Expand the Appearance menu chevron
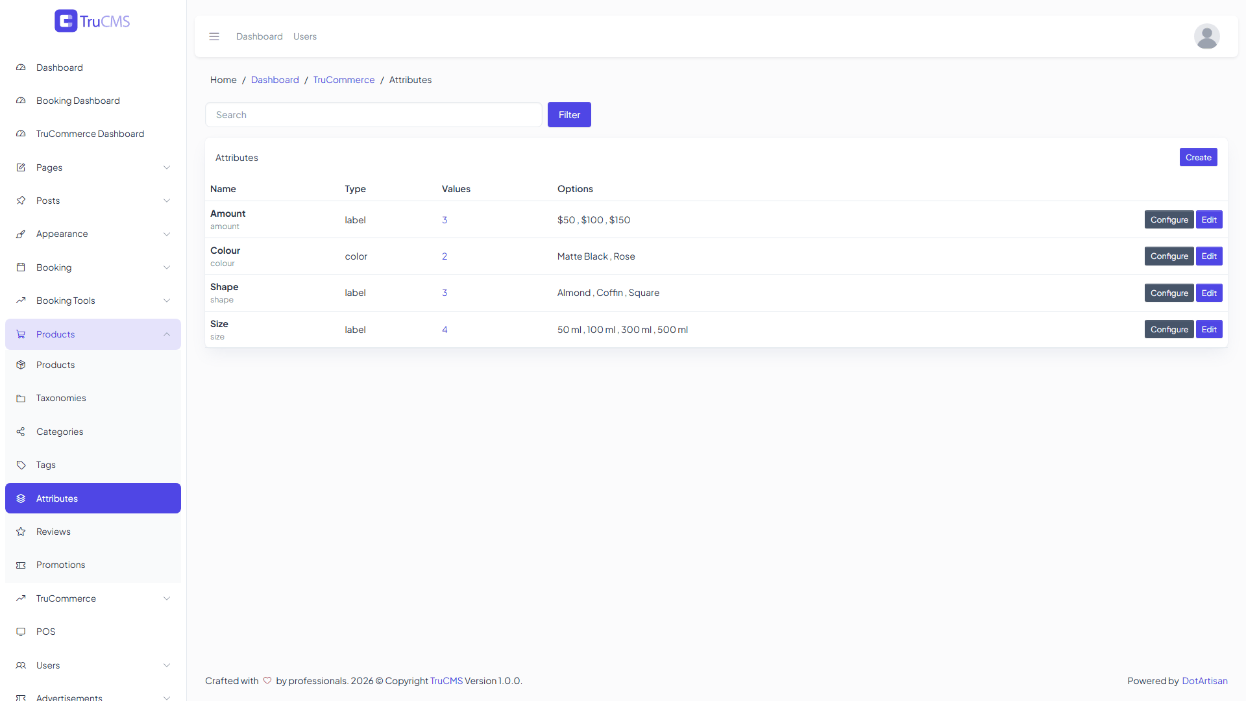 click(167, 234)
